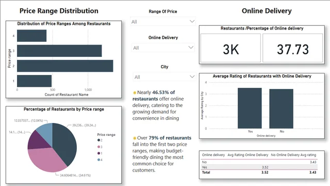Click the bar for price range 2

[65, 66]
